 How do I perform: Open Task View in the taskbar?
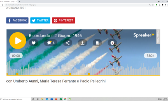click(38, 99)
